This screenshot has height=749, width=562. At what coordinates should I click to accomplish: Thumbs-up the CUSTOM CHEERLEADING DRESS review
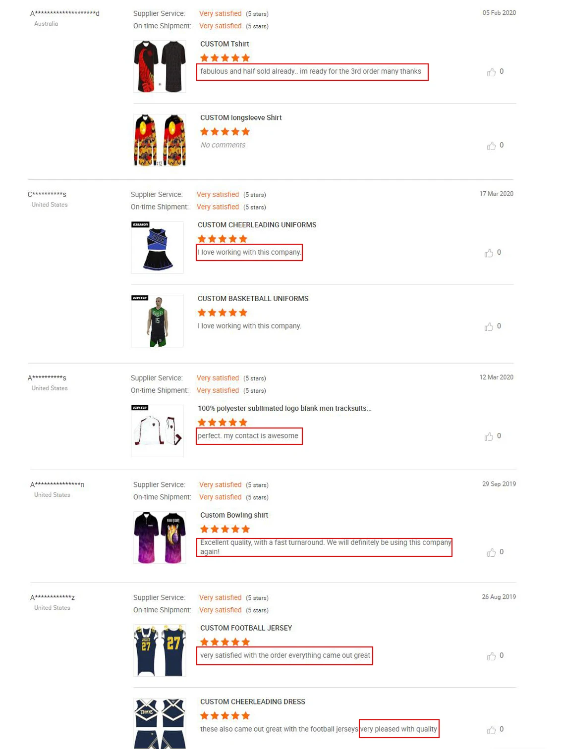pos(491,730)
